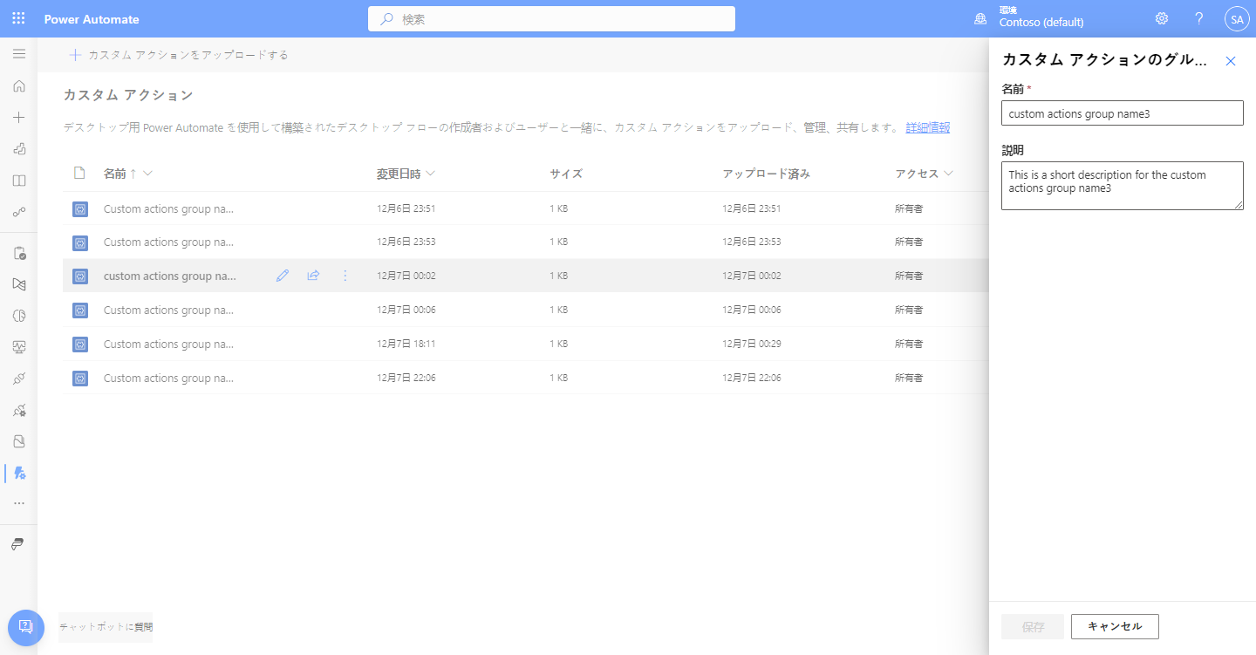This screenshot has width=1256, height=655.
Task: Open the Help question mark icon
Action: [x=1199, y=18]
